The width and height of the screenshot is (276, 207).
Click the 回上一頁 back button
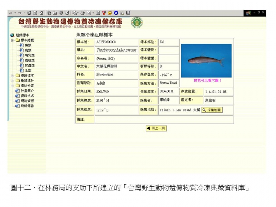[x=156, y=128]
